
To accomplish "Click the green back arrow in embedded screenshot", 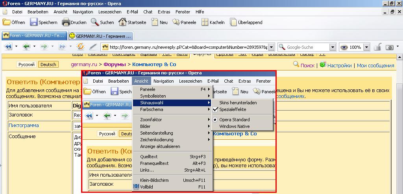I will coord(107,116).
